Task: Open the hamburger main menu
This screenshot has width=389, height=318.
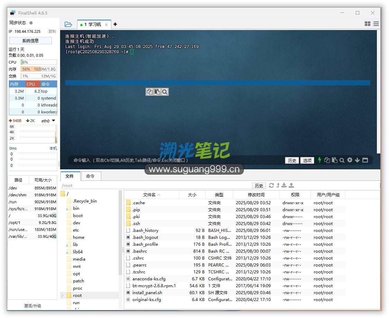Action: 376,24
